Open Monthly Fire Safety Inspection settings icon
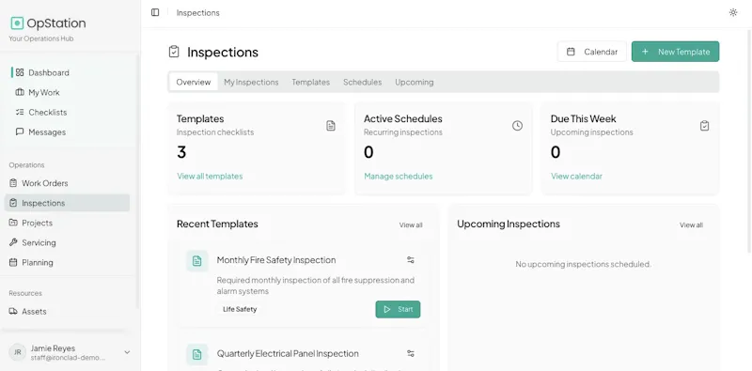Viewport: 752px width, 371px height. pos(411,260)
